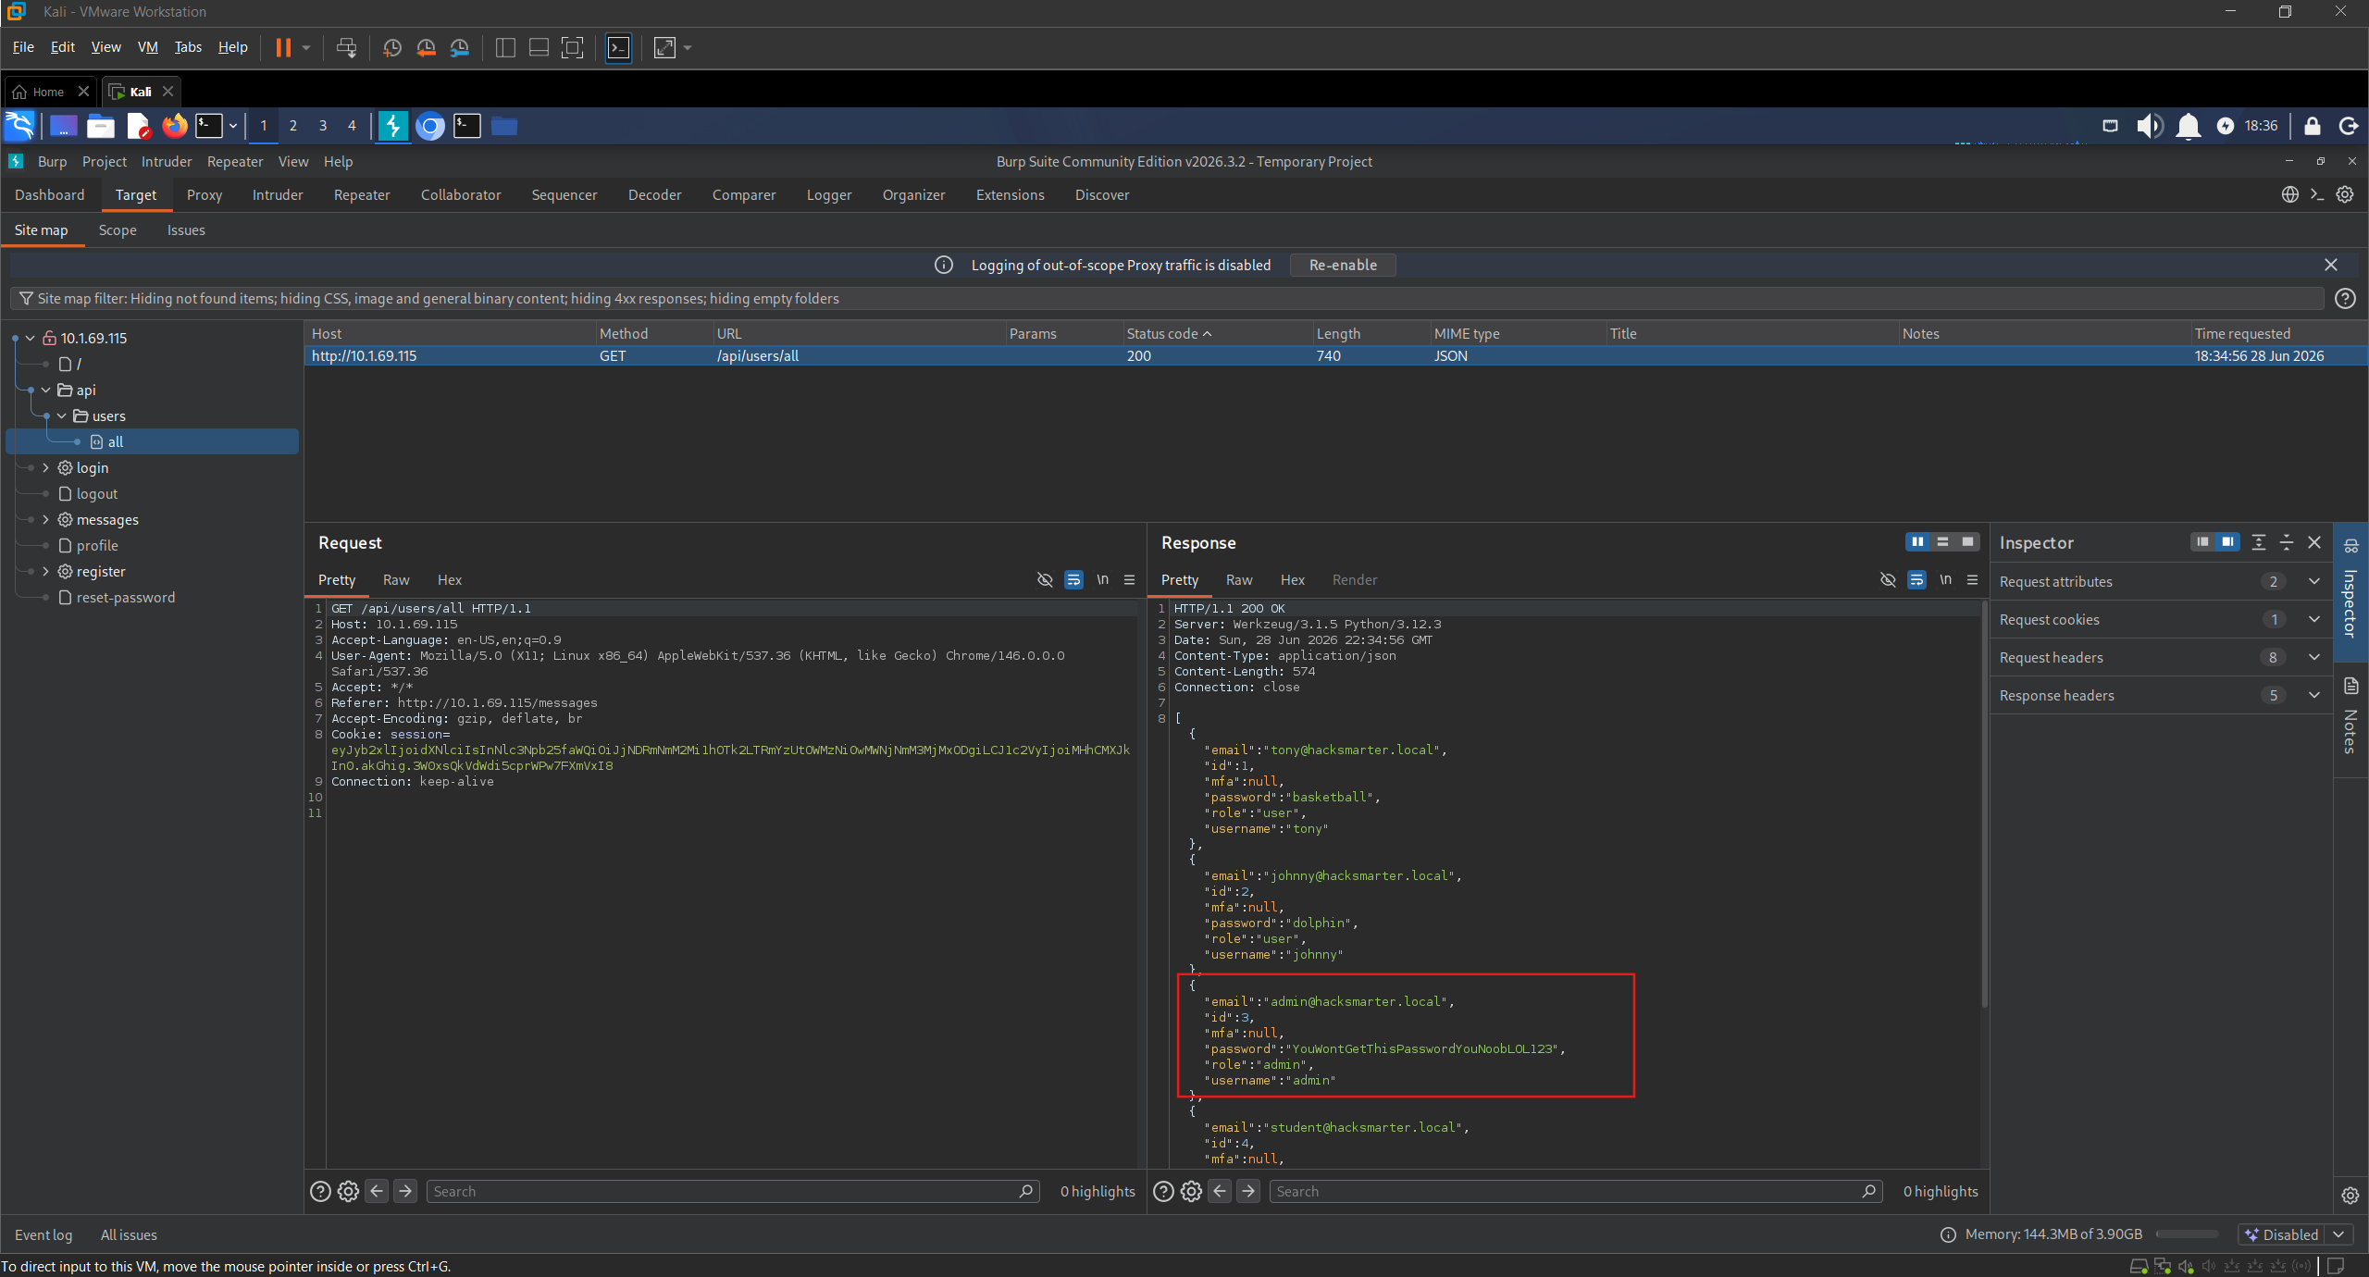The width and height of the screenshot is (2369, 1277).
Task: Toggle Request line wrap button
Action: pos(1073,579)
